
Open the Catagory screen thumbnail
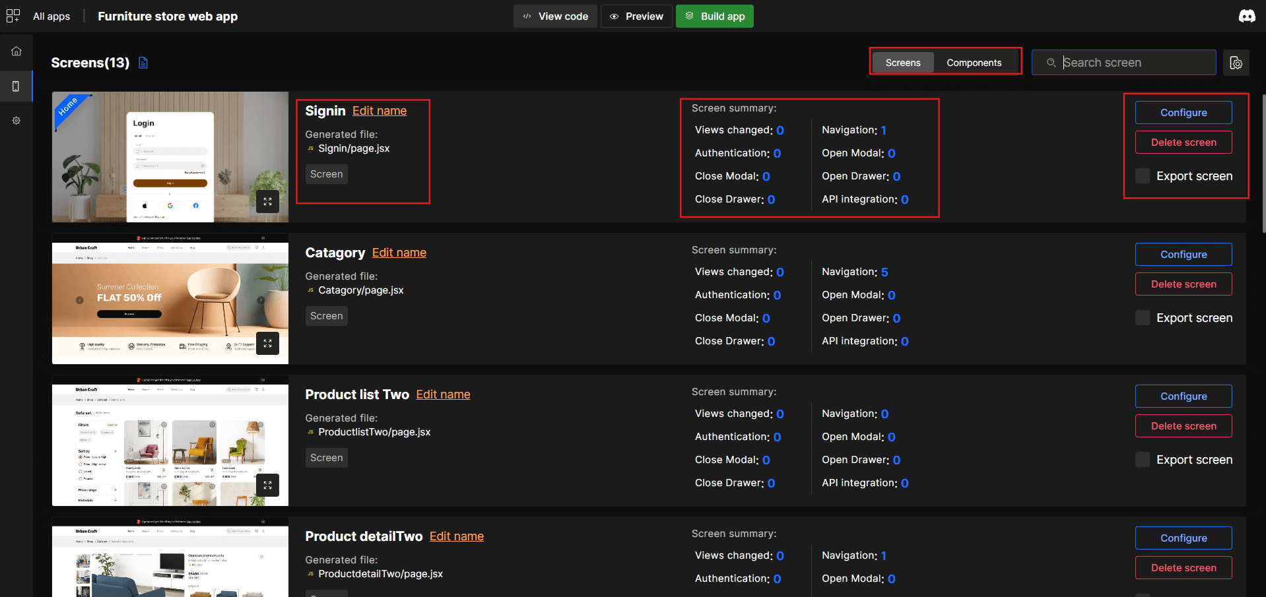pos(170,299)
